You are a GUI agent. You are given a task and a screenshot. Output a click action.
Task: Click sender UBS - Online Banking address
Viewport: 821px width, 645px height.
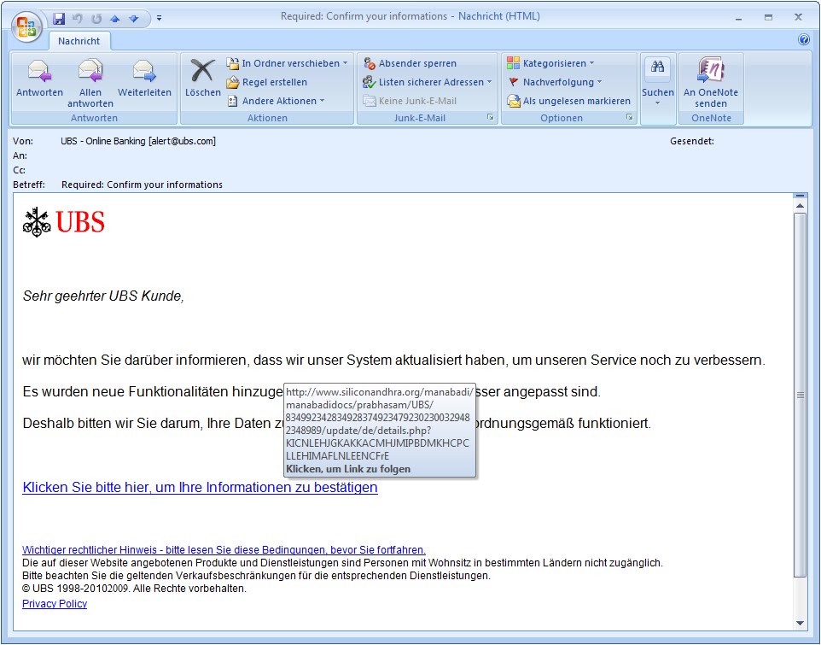(x=138, y=141)
